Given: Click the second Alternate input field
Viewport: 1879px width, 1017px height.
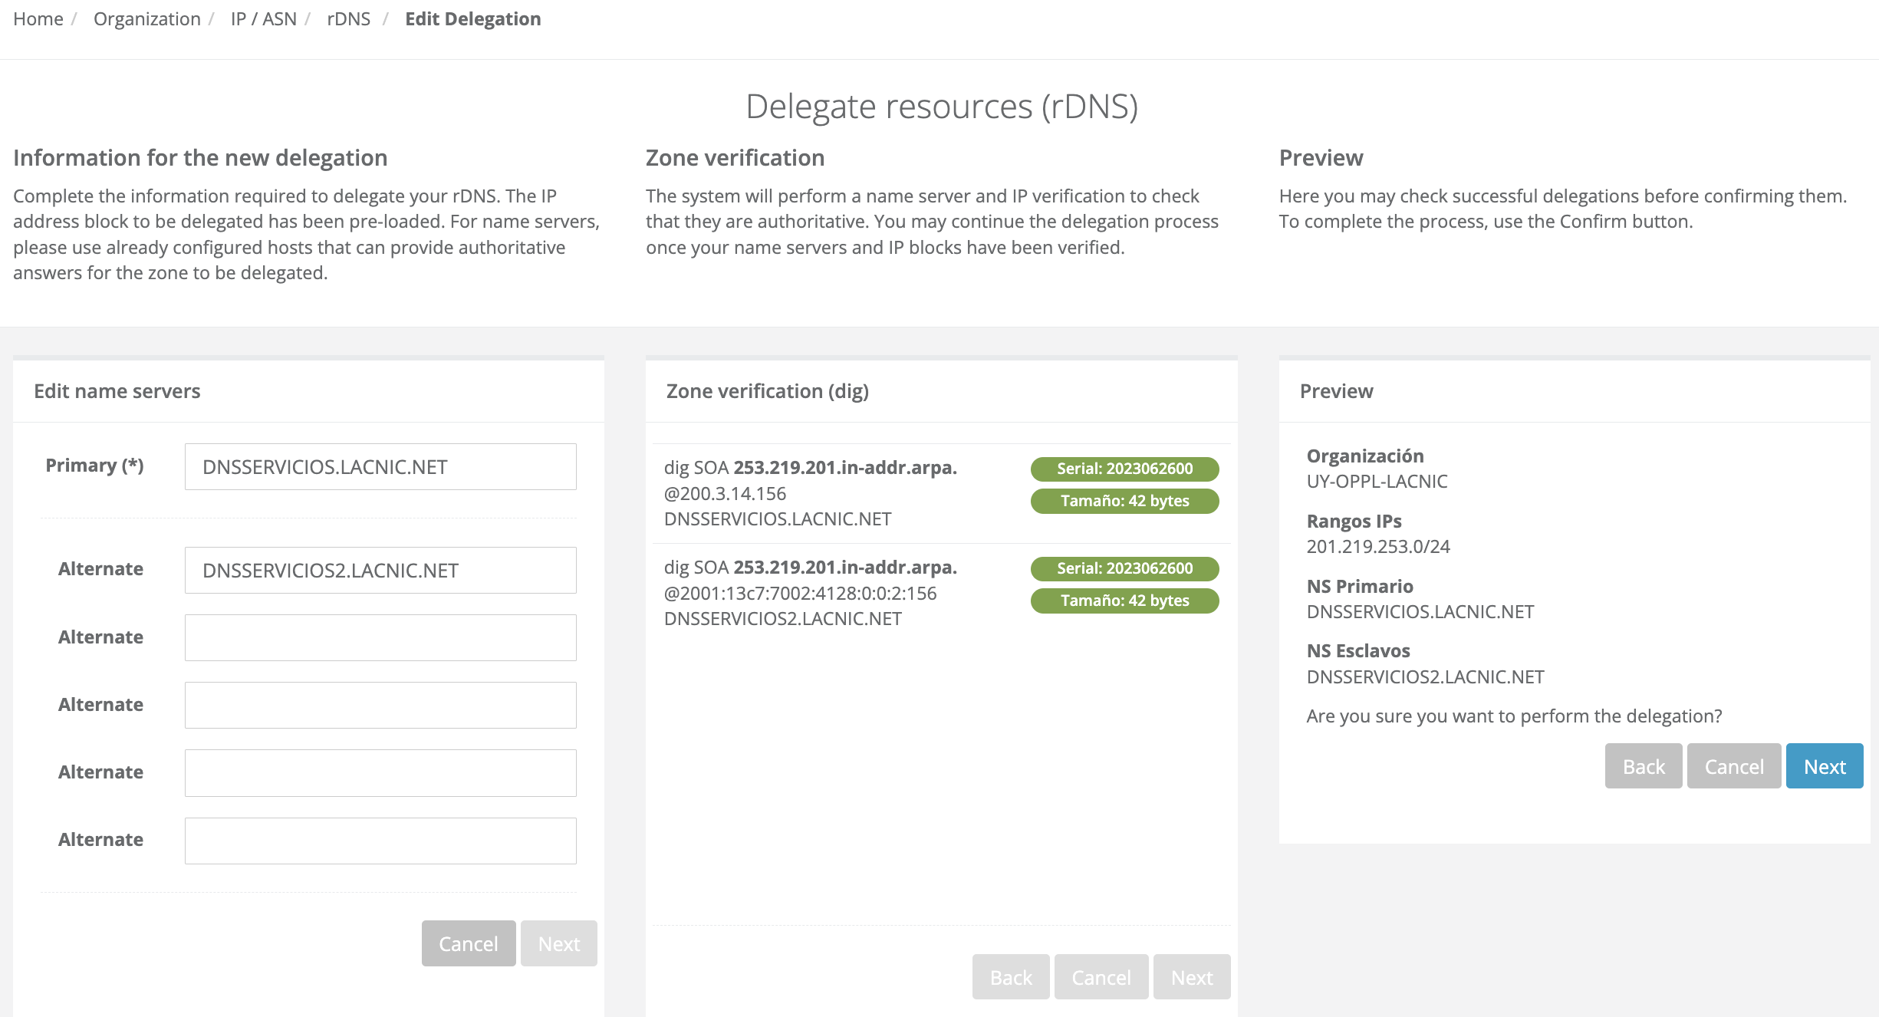Looking at the screenshot, I should 380,637.
